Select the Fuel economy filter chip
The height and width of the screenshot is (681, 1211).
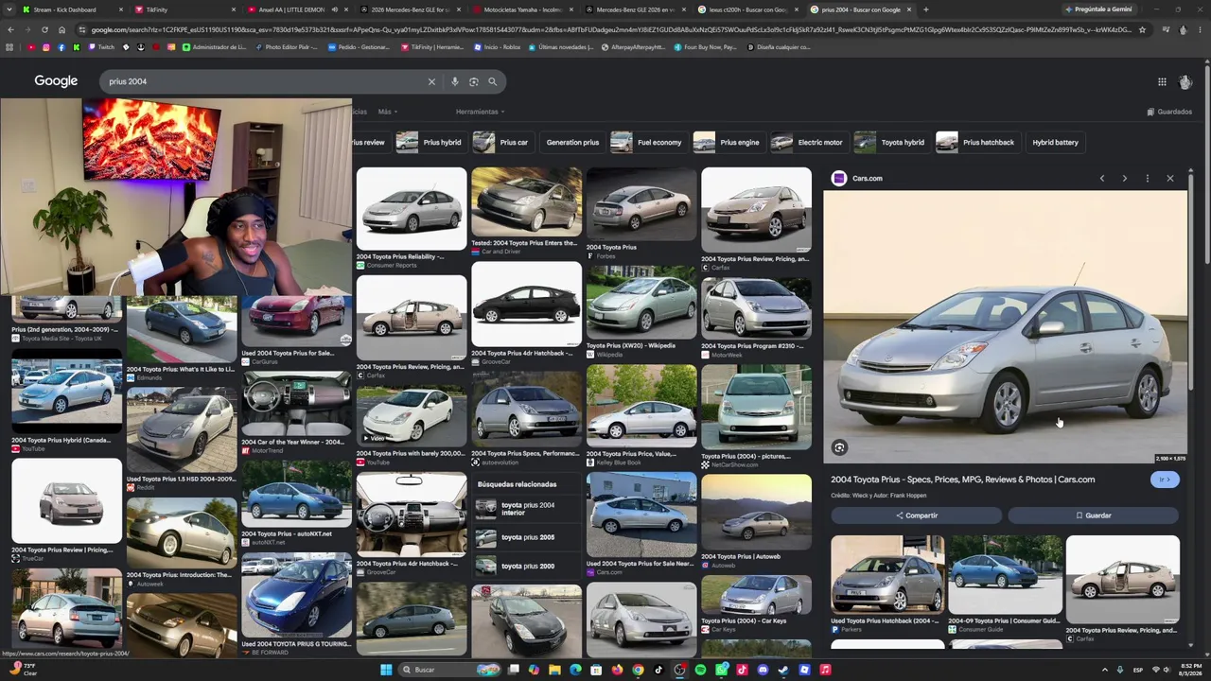click(647, 142)
